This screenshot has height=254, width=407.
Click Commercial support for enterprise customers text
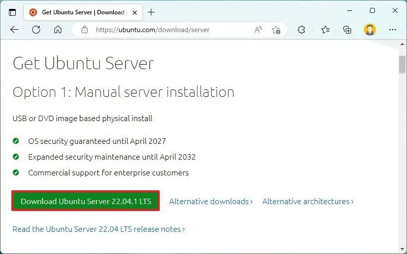108,173
